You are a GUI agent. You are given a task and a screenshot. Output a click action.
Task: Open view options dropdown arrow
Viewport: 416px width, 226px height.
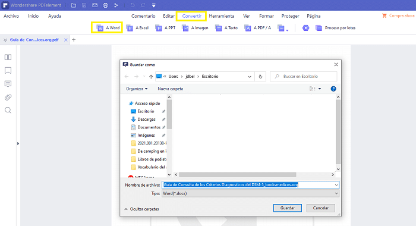coord(320,89)
